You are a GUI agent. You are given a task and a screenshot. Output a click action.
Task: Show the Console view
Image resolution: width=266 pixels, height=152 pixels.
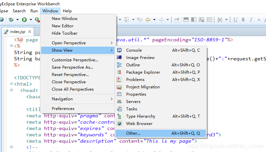tap(161, 50)
